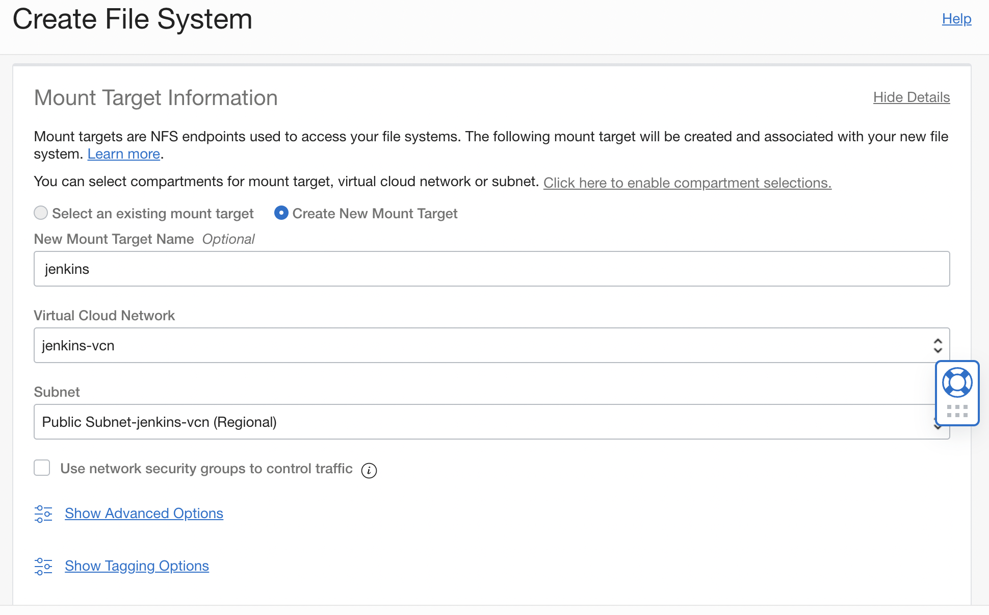Show Tagging Options section
The height and width of the screenshot is (615, 989).
click(x=137, y=566)
